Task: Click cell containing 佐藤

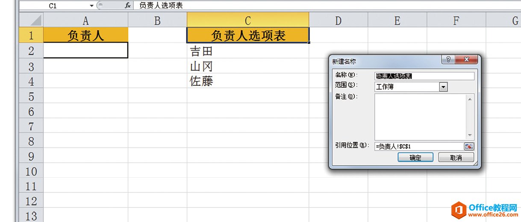Action: pyautogui.click(x=248, y=81)
